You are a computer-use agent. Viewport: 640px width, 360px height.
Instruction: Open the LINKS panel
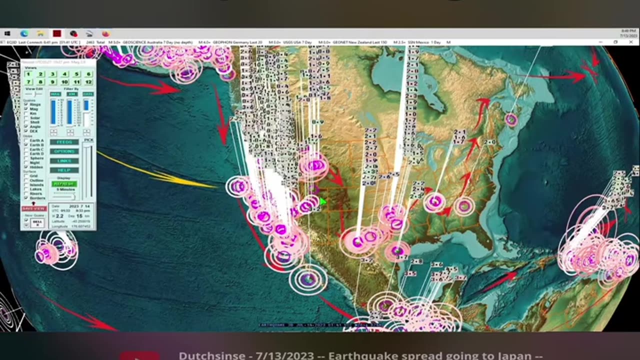[64, 161]
